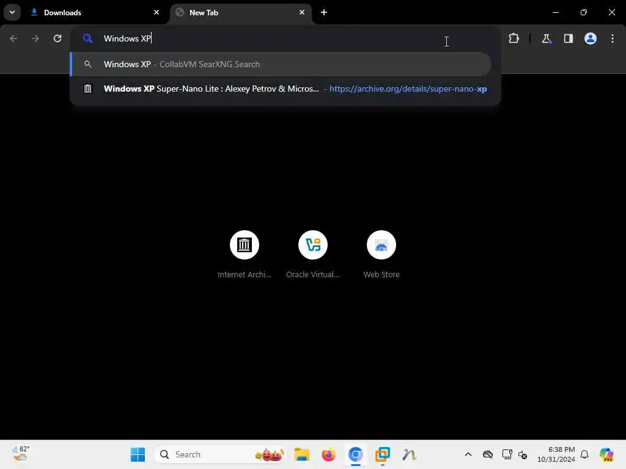The image size is (626, 469).
Task: Click the forward navigation arrow
Action: (35, 38)
